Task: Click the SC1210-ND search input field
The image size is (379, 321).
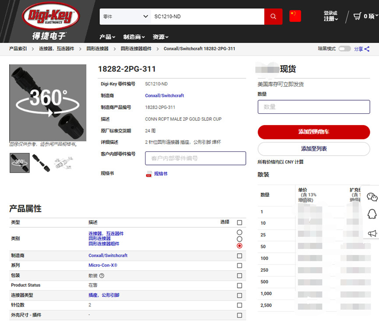Action: pos(207,16)
